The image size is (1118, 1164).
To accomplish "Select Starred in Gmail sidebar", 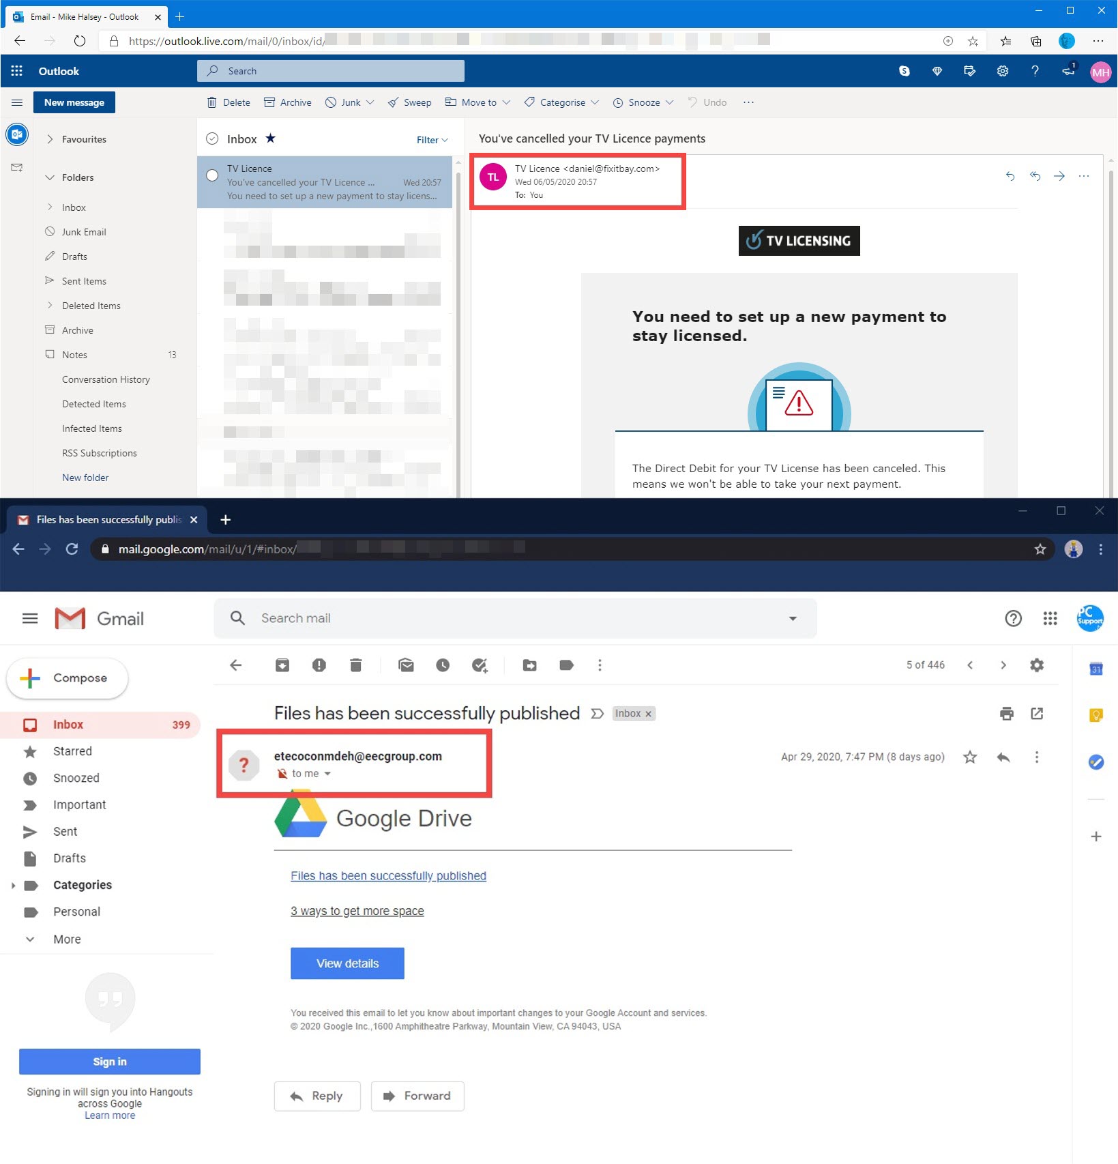I will (x=72, y=751).
